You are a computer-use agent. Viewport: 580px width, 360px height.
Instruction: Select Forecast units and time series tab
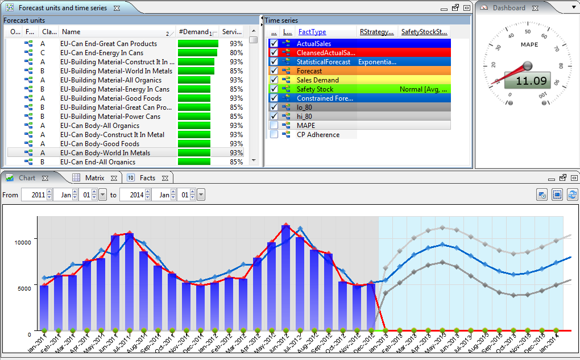[x=63, y=8]
